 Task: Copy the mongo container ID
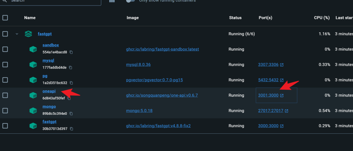click(x=71, y=113)
